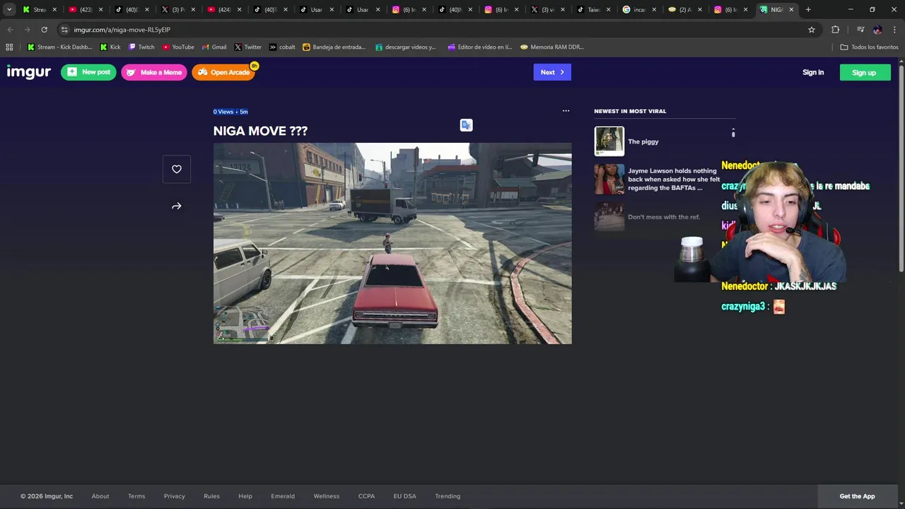Open the Twitter bookmark
905x509 pixels.
248,47
